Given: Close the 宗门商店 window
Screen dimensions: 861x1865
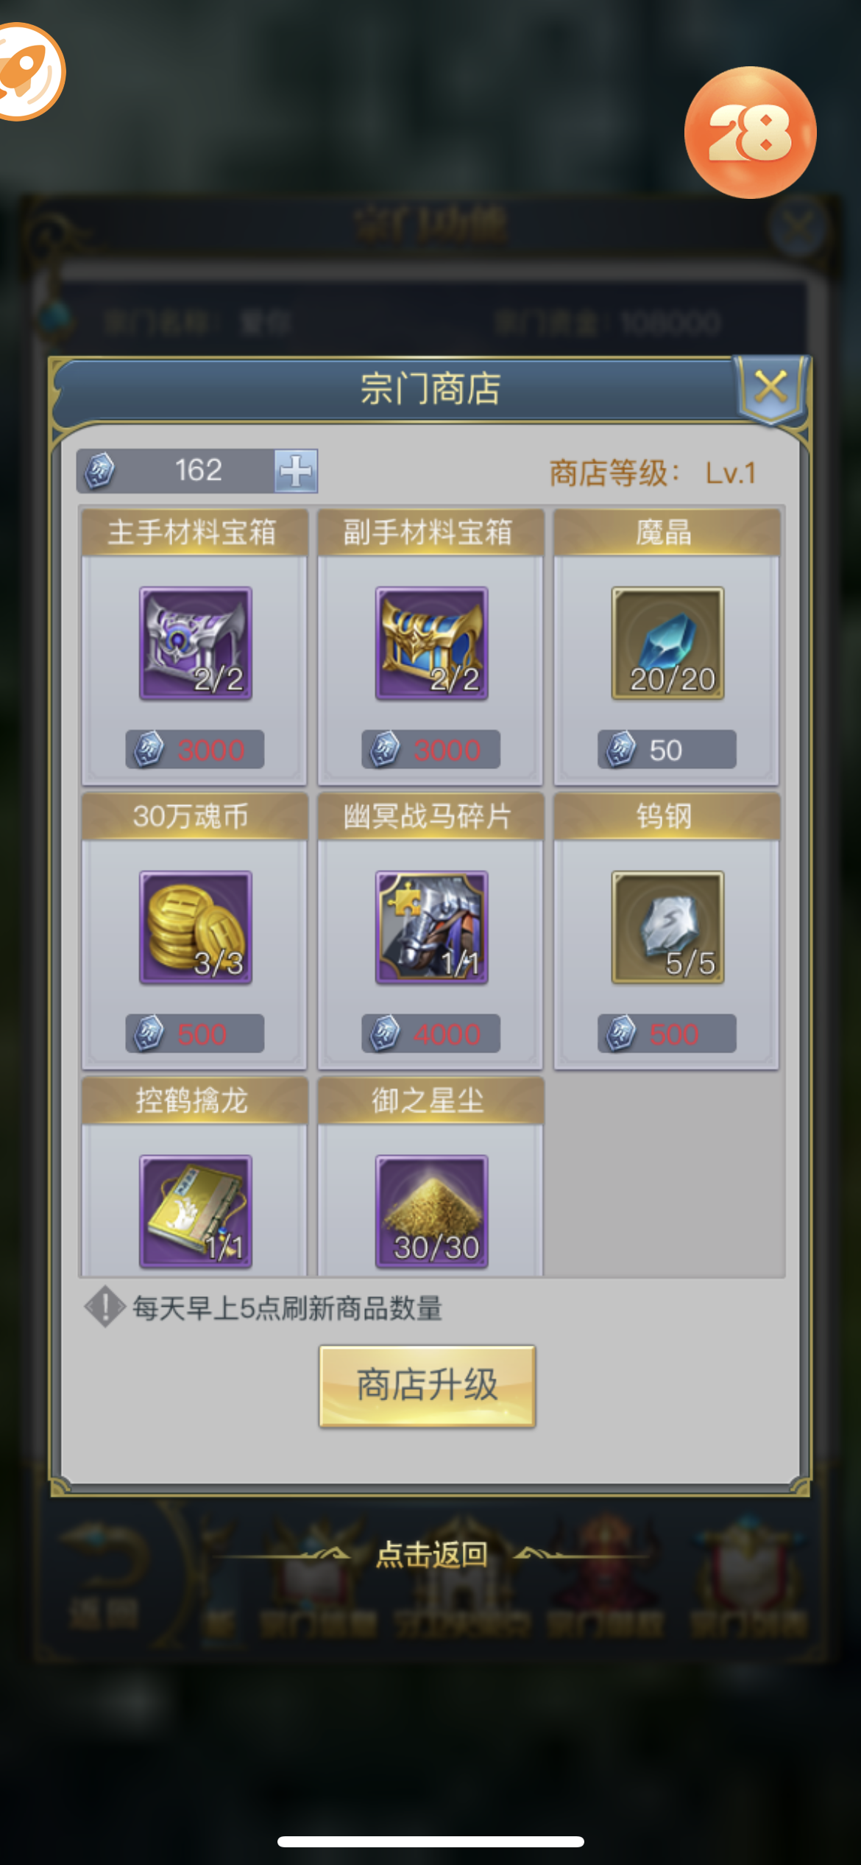Looking at the screenshot, I should click(x=771, y=387).
